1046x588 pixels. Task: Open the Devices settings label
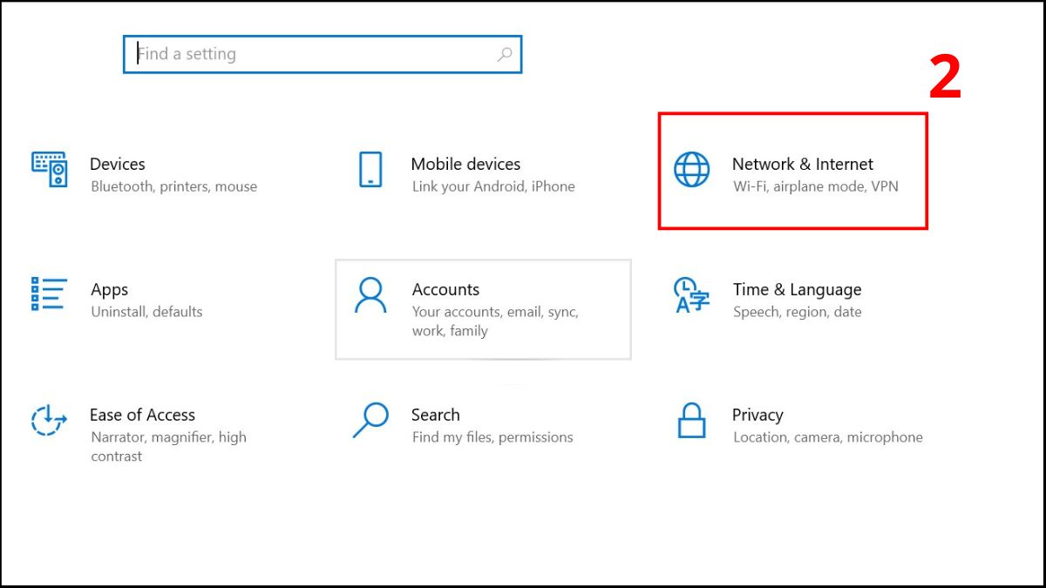pyautogui.click(x=118, y=164)
